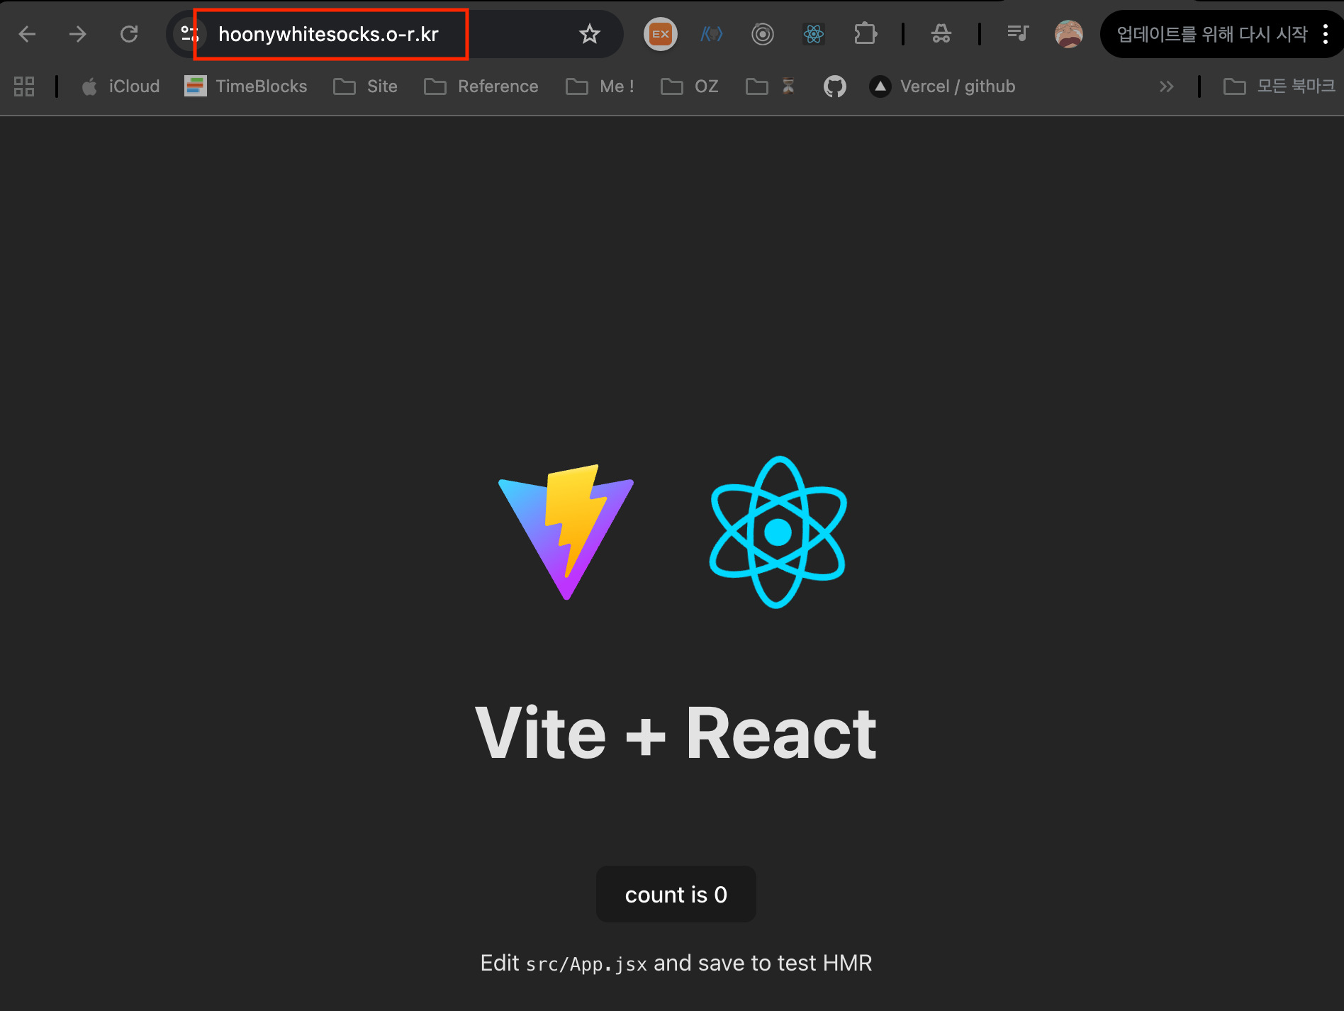The width and height of the screenshot is (1344, 1011).
Task: Open the tab groups grid icon
Action: [x=24, y=86]
